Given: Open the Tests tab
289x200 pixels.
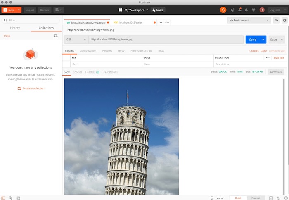Looking at the screenshot, I should (x=161, y=50).
